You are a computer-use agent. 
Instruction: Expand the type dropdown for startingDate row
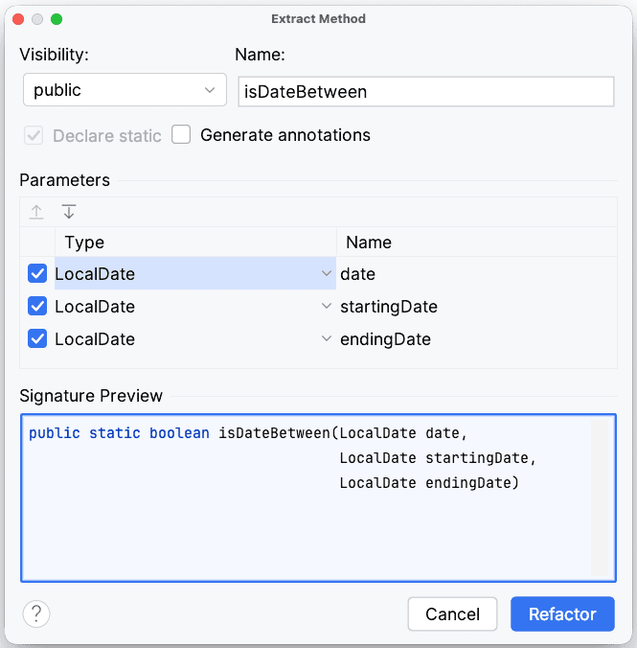(x=327, y=307)
